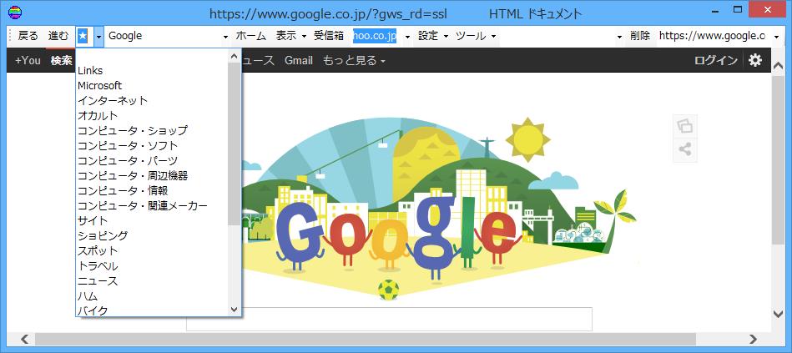This screenshot has width=792, height=353.
Task: Select バイク in favorites list
Action: pyautogui.click(x=93, y=310)
